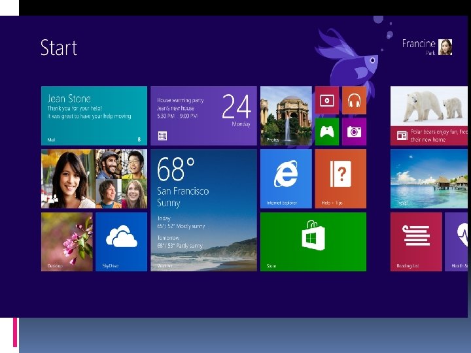Open the Calendar tile showing 24 Monday
The width and height of the screenshot is (471, 353).
(203, 116)
